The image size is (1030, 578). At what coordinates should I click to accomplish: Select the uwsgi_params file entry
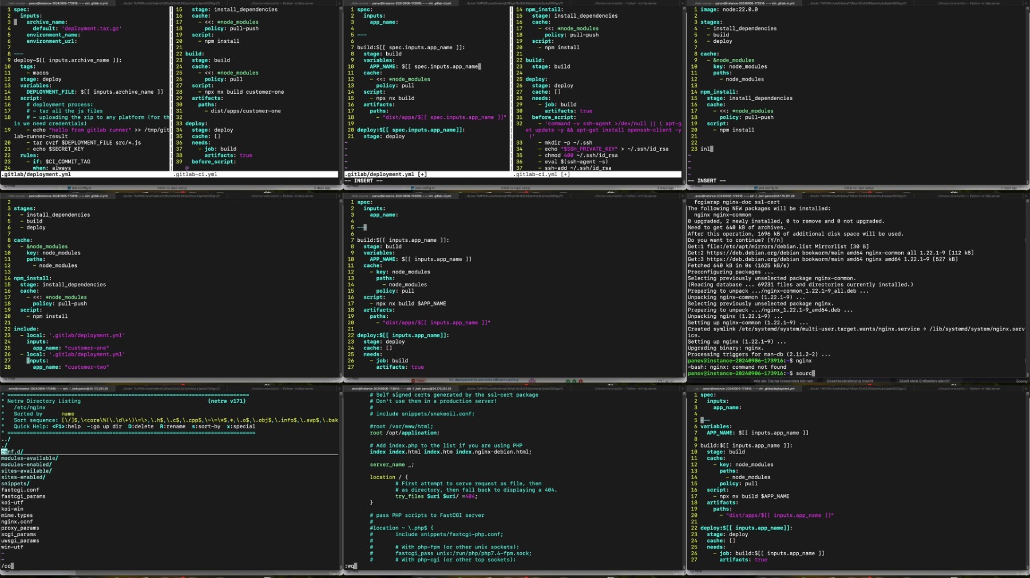pyautogui.click(x=20, y=540)
